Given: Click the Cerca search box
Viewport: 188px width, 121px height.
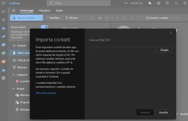Looking at the screenshot, I should point(79,3).
